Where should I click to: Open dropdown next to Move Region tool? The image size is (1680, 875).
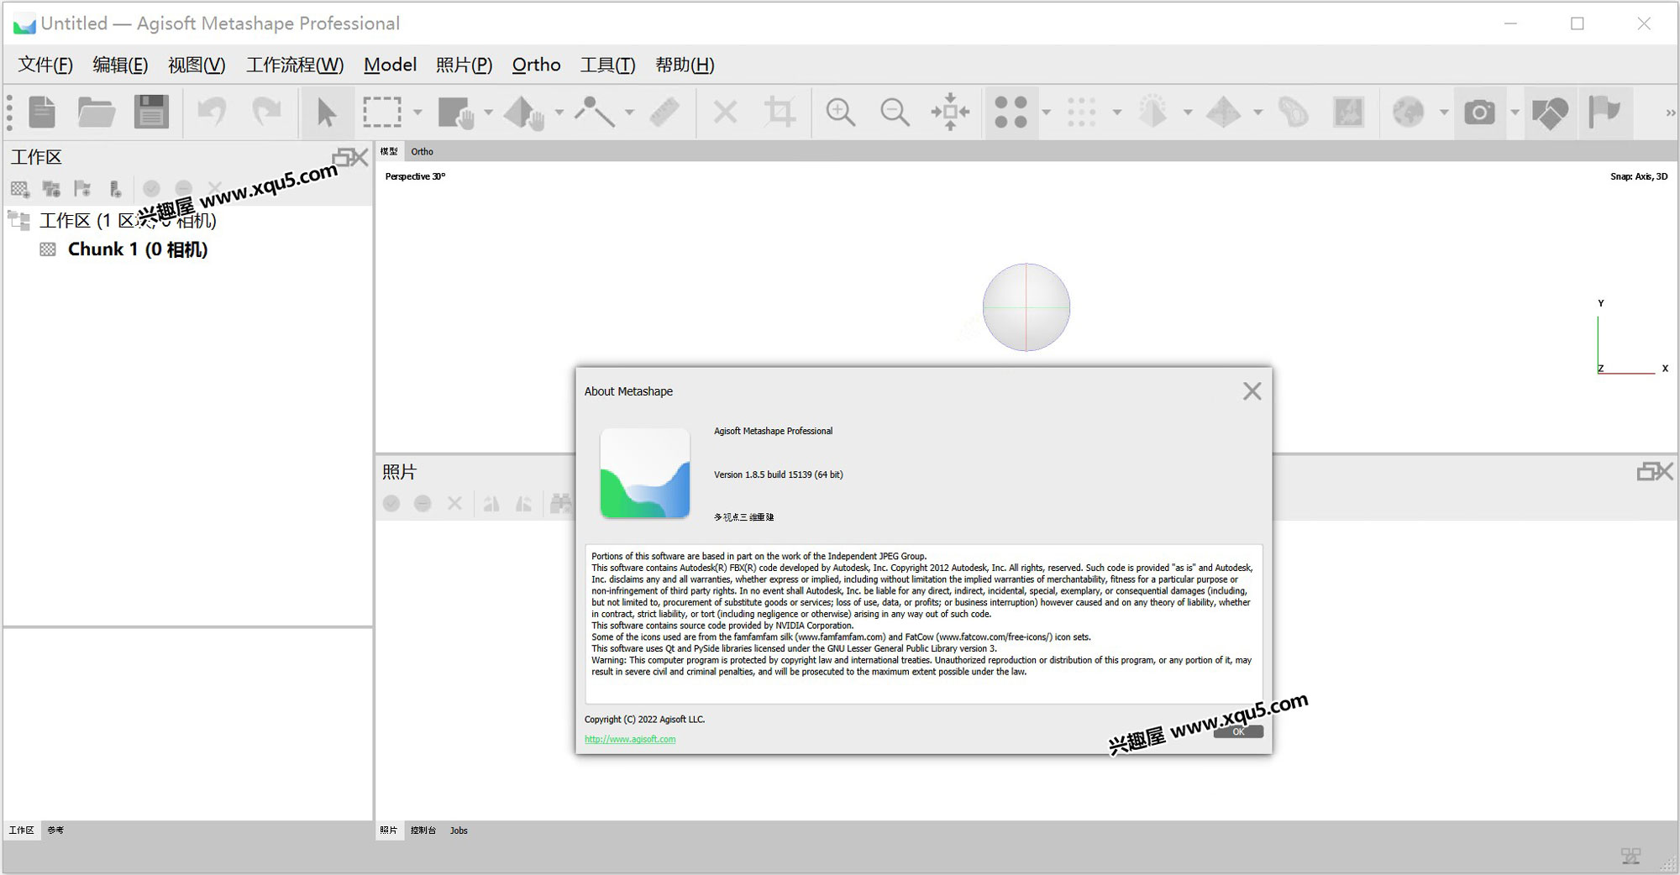click(x=488, y=113)
